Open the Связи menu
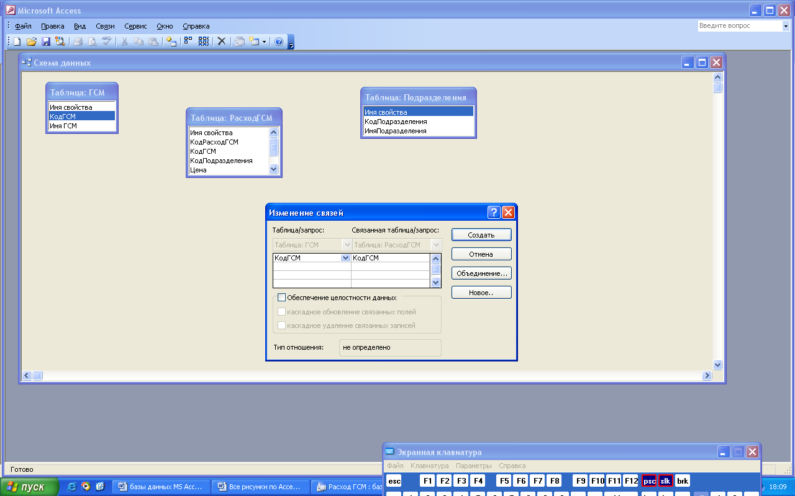Viewport: 795px width, 496px height. click(x=106, y=26)
